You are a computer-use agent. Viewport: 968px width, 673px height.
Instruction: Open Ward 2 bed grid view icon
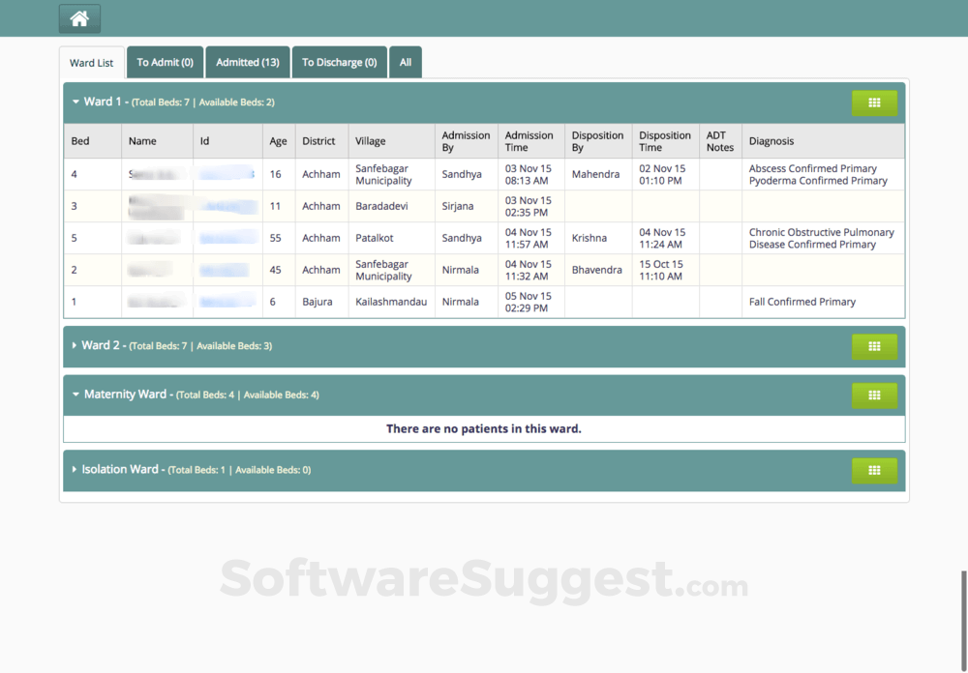point(874,346)
